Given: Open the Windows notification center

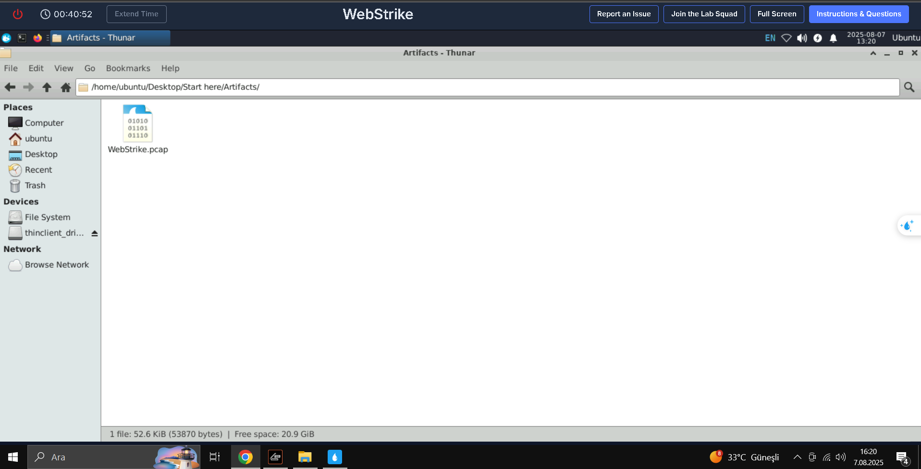Looking at the screenshot, I should pyautogui.click(x=903, y=457).
